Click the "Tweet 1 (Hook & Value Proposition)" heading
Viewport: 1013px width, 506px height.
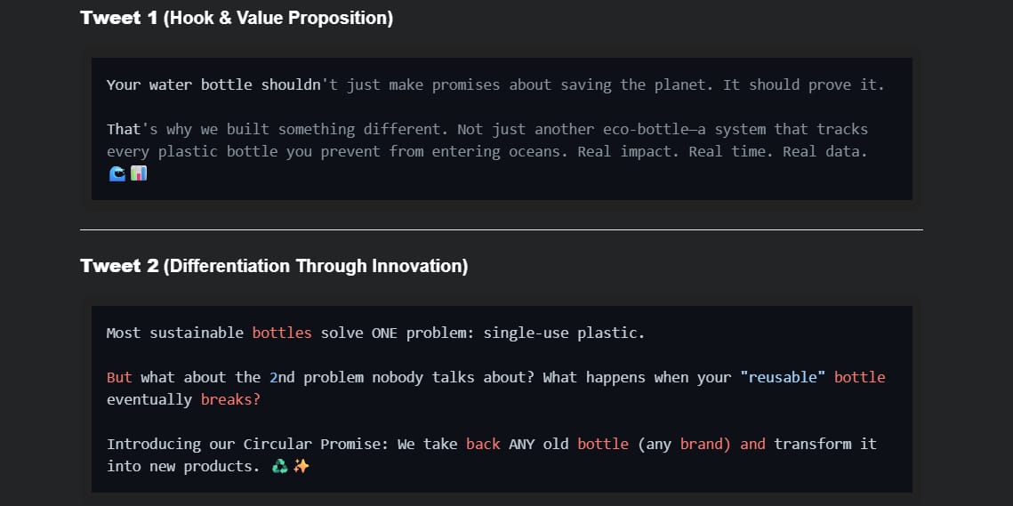[237, 18]
